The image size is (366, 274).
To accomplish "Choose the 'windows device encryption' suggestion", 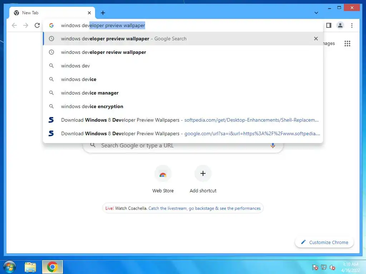I will coord(183,106).
